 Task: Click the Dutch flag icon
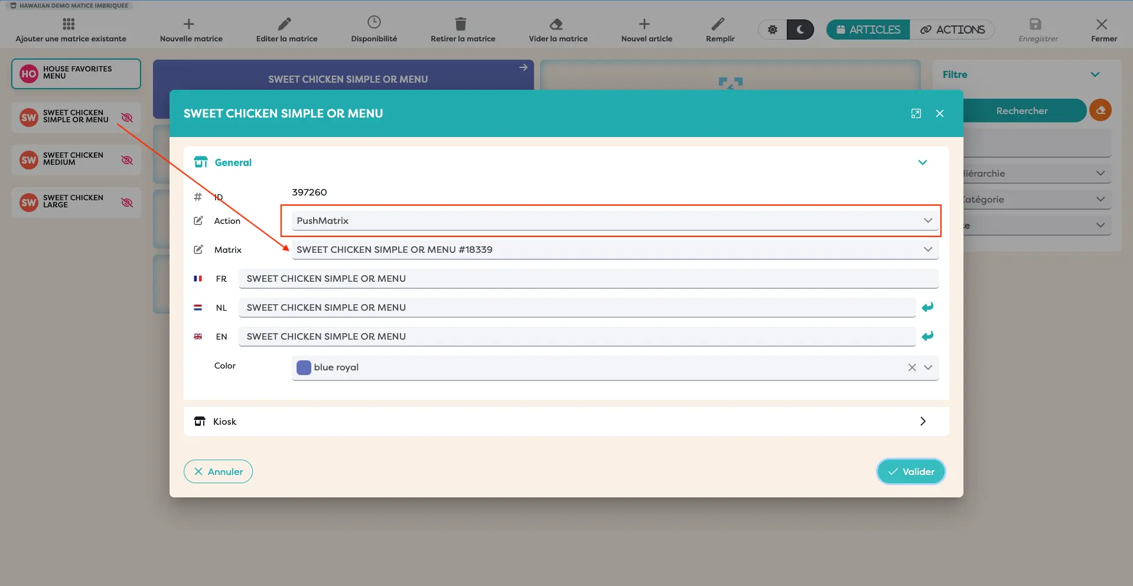[198, 307]
